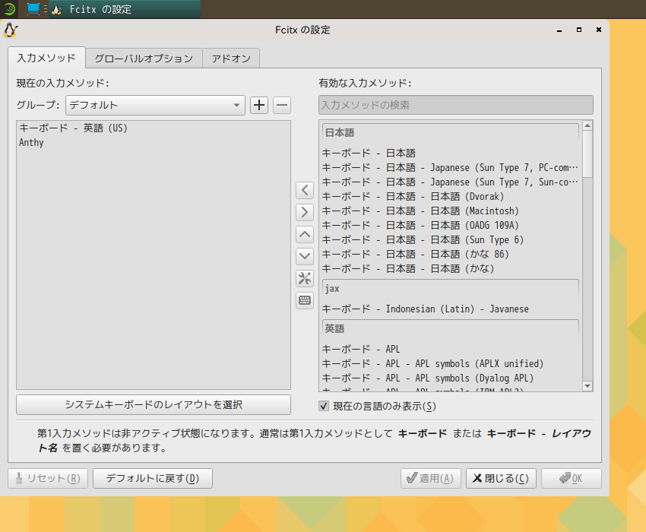Select APL symbols (APLX unified) entry
Image resolution: width=646 pixels, height=532 pixels.
(x=451, y=364)
